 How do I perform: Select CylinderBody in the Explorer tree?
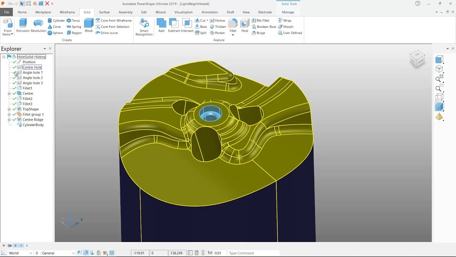click(33, 125)
